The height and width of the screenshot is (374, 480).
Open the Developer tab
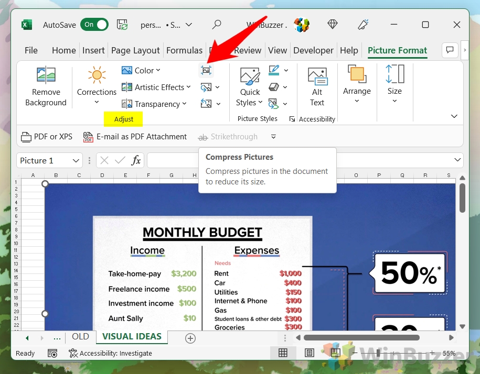tap(313, 50)
